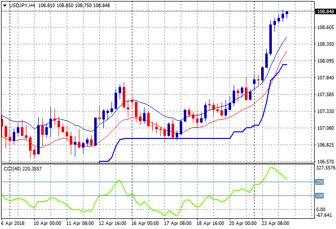This screenshot has height=229, width=336.
Task: Click the 107.840 price axis label
Action: coord(325,77)
